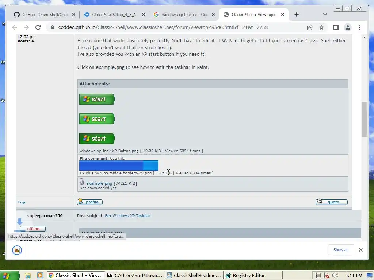Viewport: 374px width, 280px height.
Task: Click the security alert tray icon
Action: click(x=327, y=276)
